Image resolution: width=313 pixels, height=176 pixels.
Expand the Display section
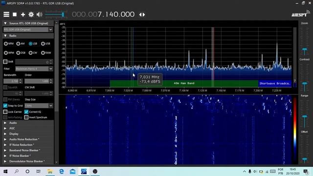point(5,134)
